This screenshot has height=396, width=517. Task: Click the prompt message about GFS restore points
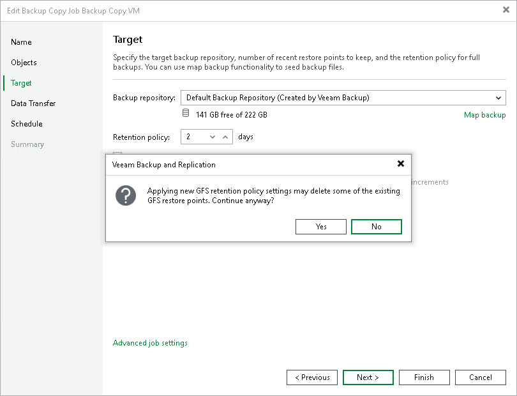pyautogui.click(x=274, y=195)
